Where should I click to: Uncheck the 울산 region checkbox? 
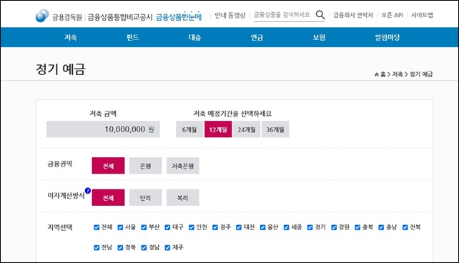tap(262, 227)
